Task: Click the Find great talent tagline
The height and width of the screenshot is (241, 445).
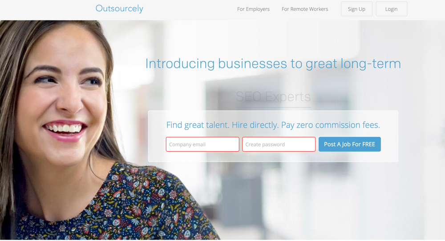Action: 273,125
